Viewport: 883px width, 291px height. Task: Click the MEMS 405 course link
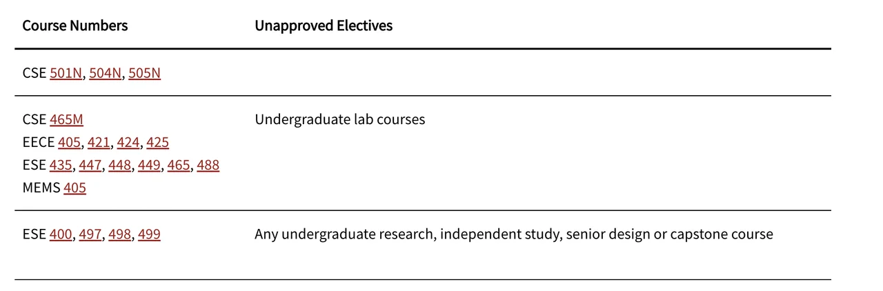(75, 188)
